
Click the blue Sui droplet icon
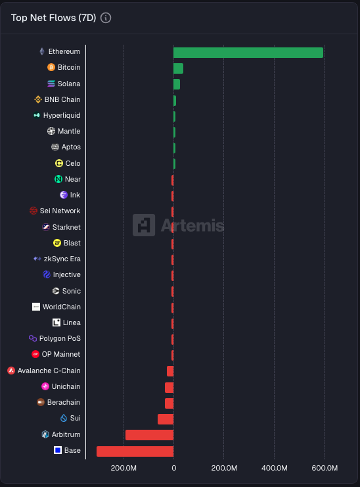(64, 418)
